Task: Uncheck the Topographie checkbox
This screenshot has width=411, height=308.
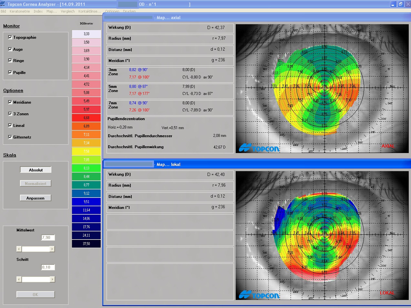Action: point(10,37)
